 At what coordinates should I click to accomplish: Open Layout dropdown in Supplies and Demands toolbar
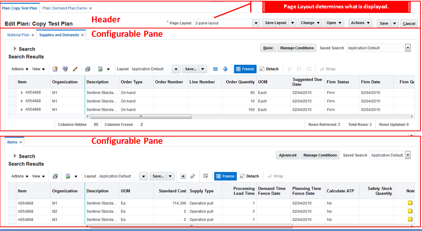(x=176, y=69)
